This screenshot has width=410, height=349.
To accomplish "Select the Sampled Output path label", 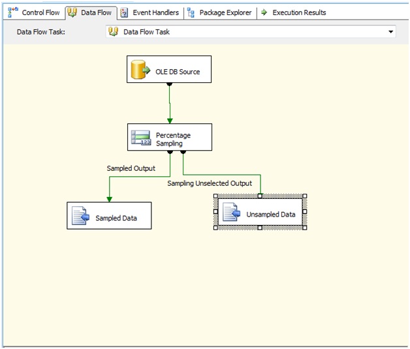I will tap(131, 168).
